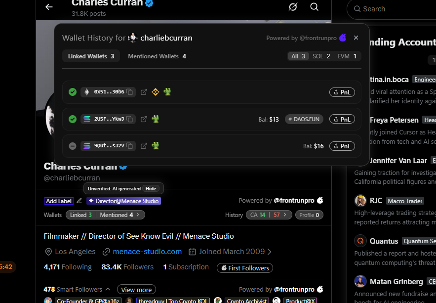Click the frog icon on 2U5F..YkwJ row
Viewport: 436px width, 303px height.
click(x=156, y=119)
